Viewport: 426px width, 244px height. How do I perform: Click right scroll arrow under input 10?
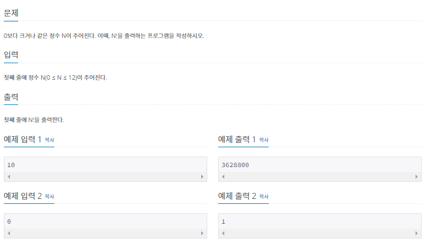point(202,177)
